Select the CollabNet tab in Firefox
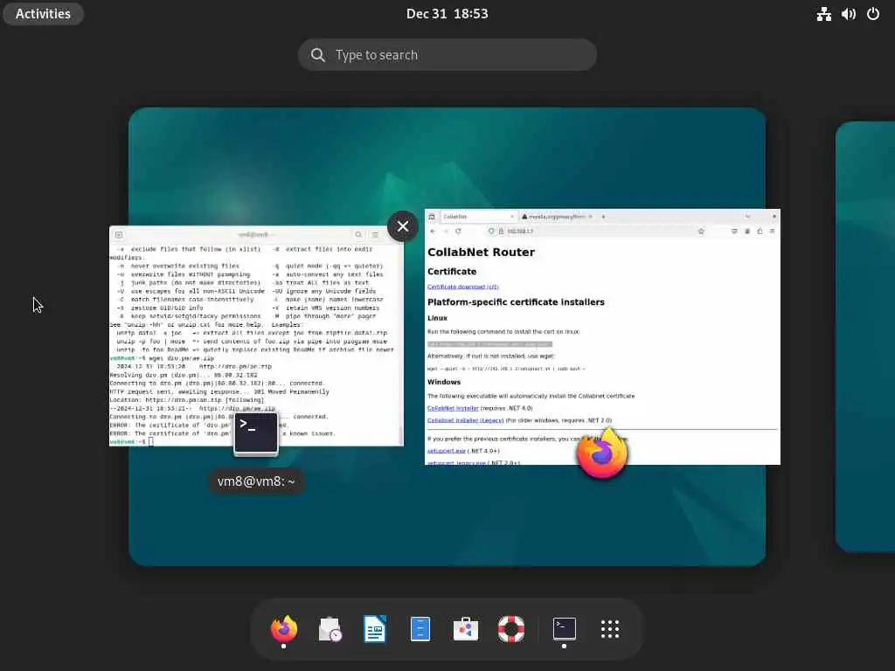This screenshot has height=671, width=895. pos(478,217)
